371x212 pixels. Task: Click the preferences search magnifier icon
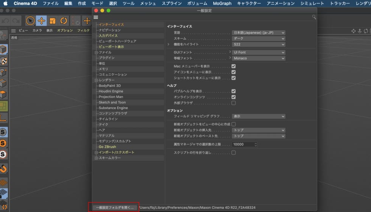(314, 17)
